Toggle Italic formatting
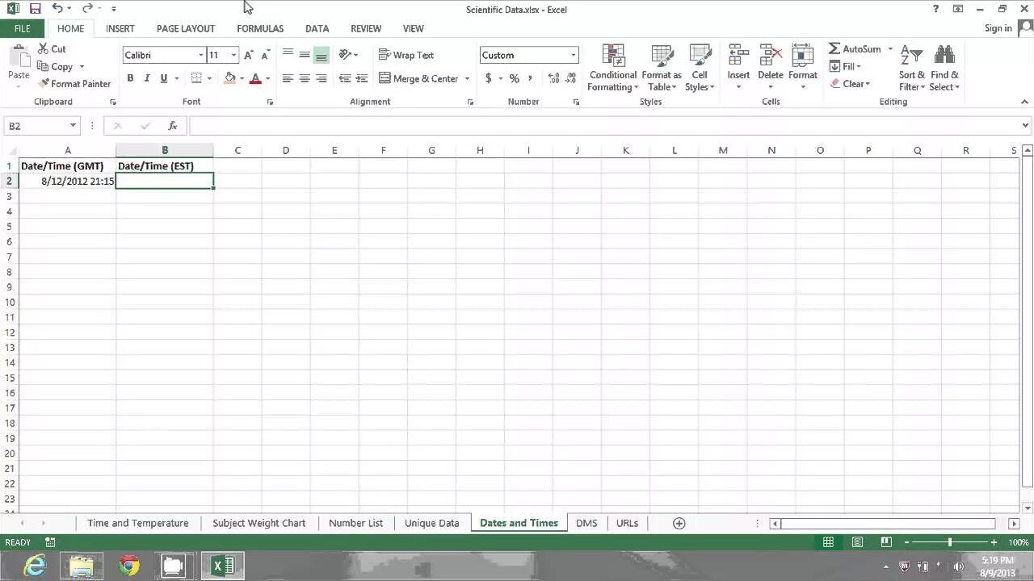This screenshot has height=581, width=1034. pyautogui.click(x=147, y=78)
